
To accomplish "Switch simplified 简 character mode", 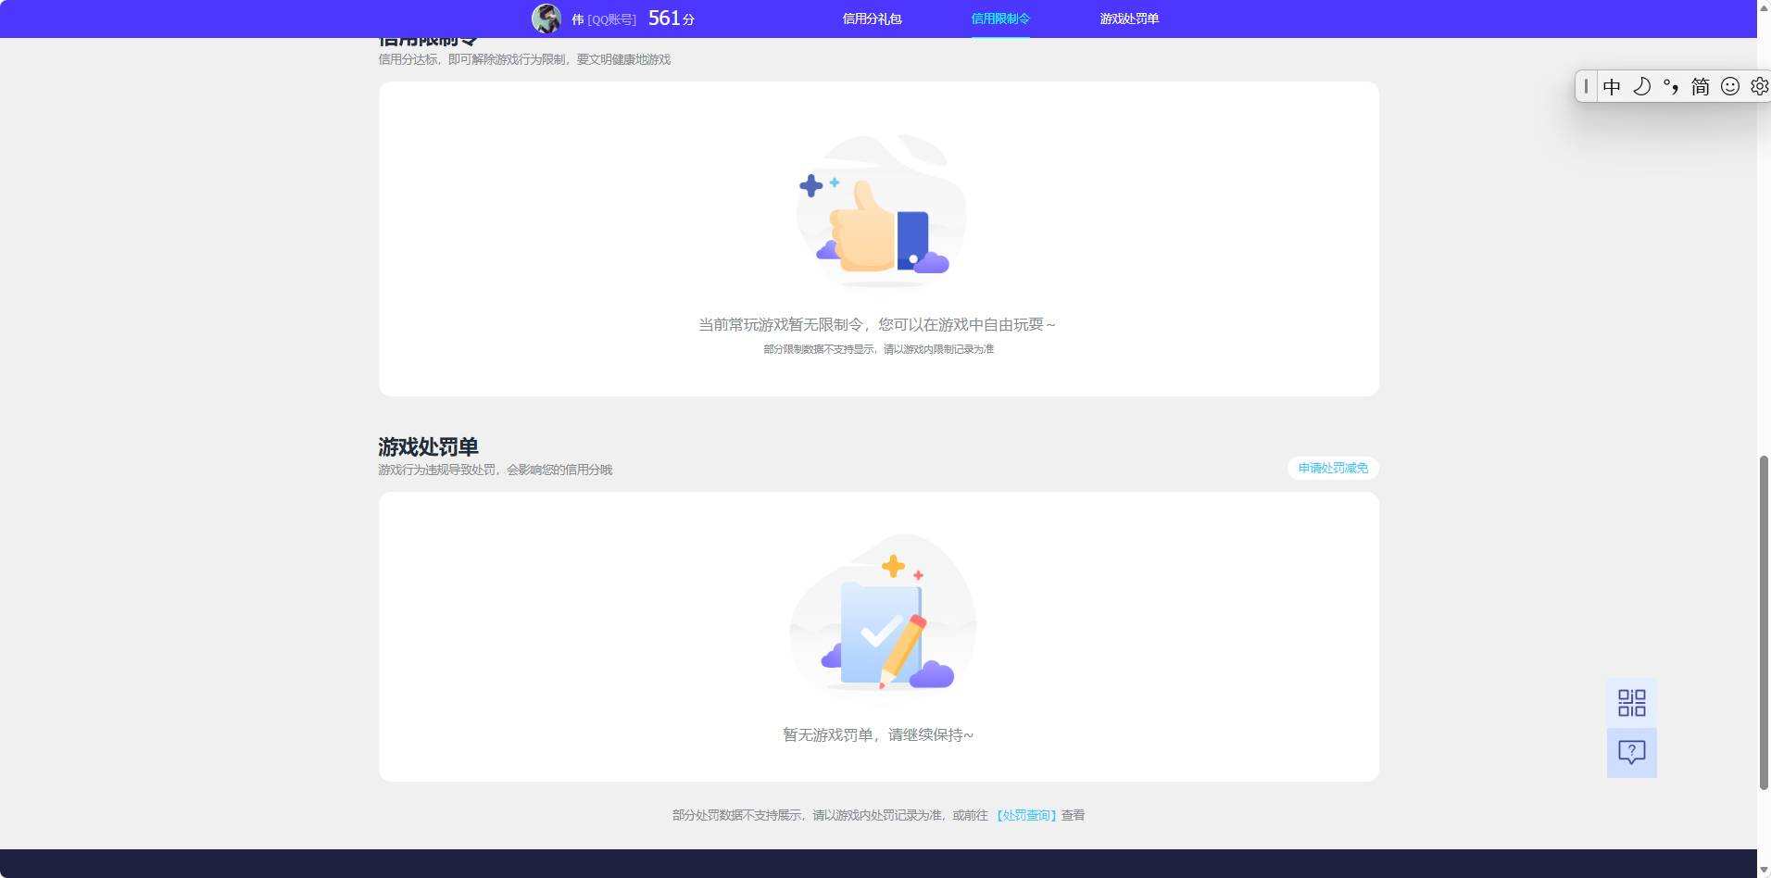I will [1700, 86].
